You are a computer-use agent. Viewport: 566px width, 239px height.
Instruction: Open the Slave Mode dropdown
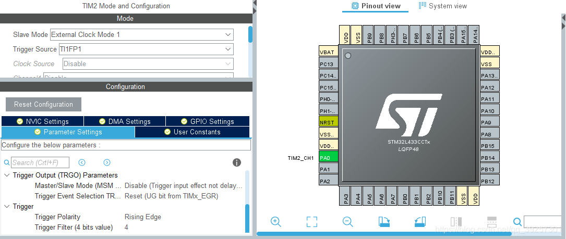142,34
